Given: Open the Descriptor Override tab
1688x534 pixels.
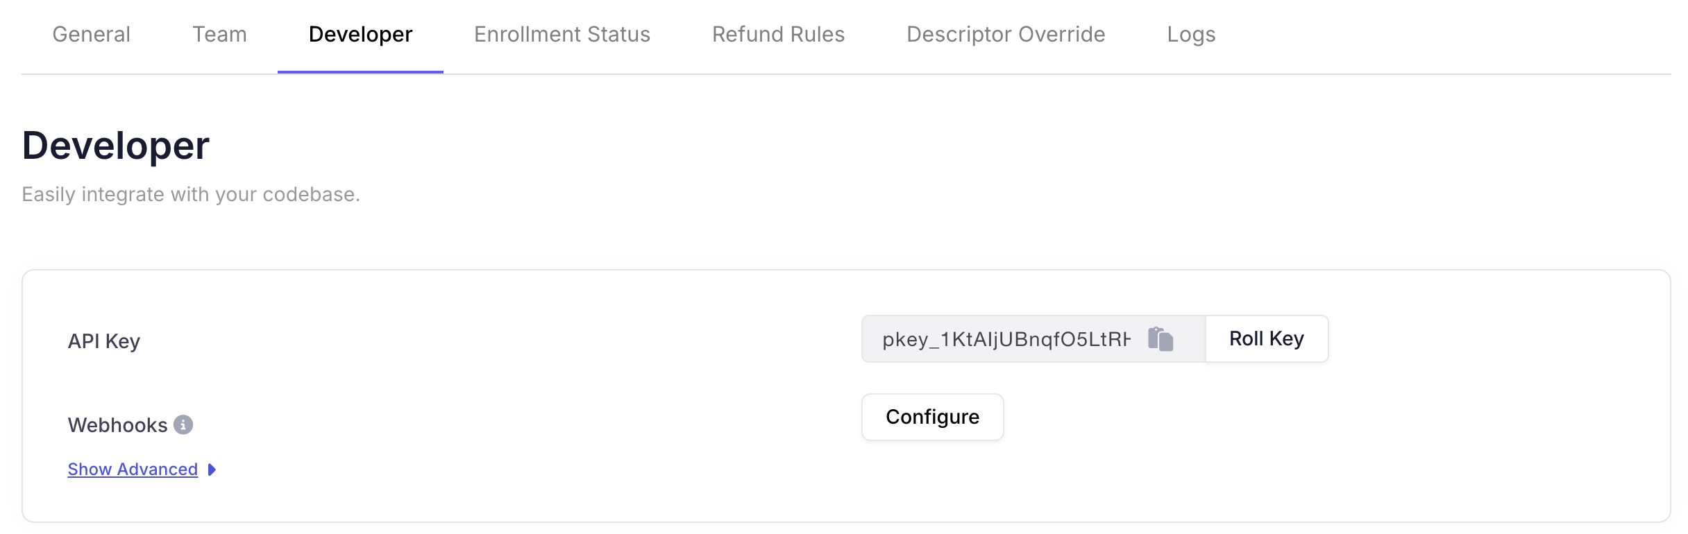Looking at the screenshot, I should pos(1006,35).
